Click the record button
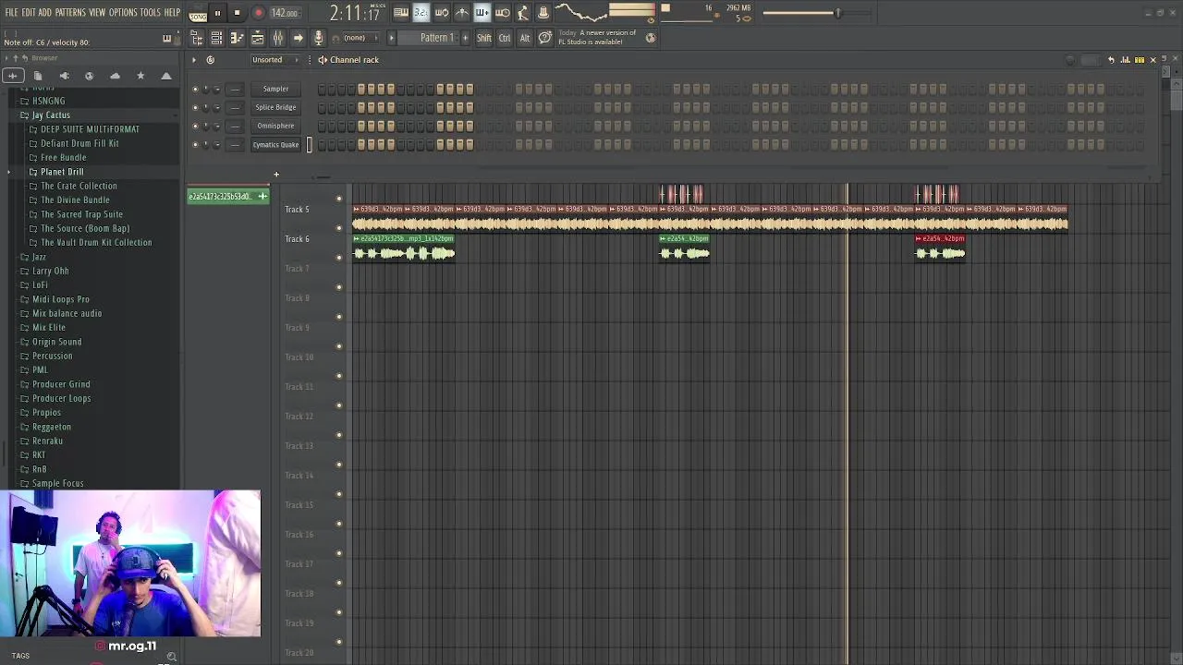 coord(258,13)
